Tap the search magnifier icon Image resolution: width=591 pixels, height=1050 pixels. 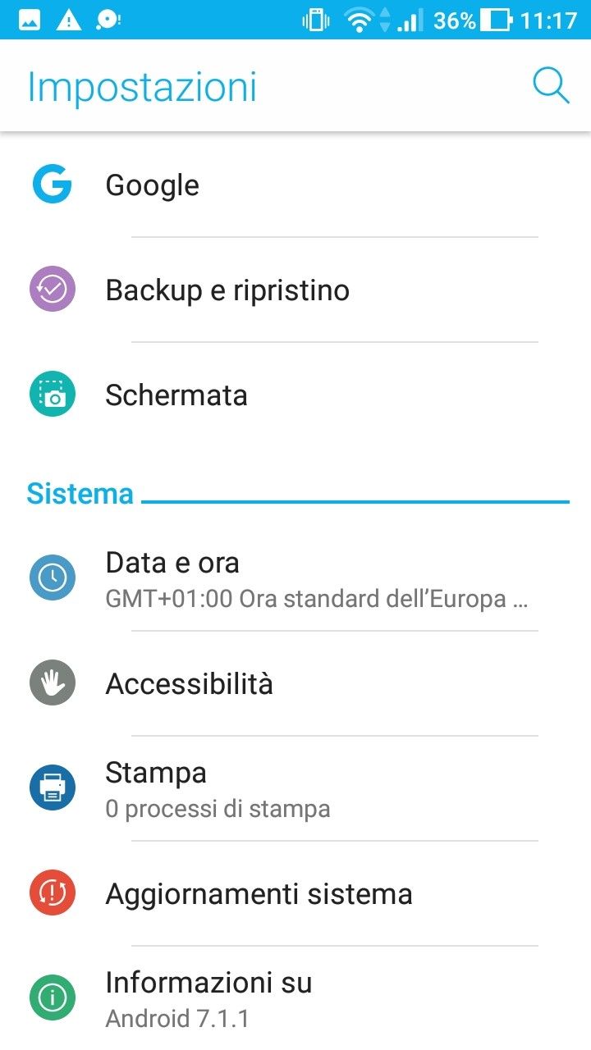[551, 85]
